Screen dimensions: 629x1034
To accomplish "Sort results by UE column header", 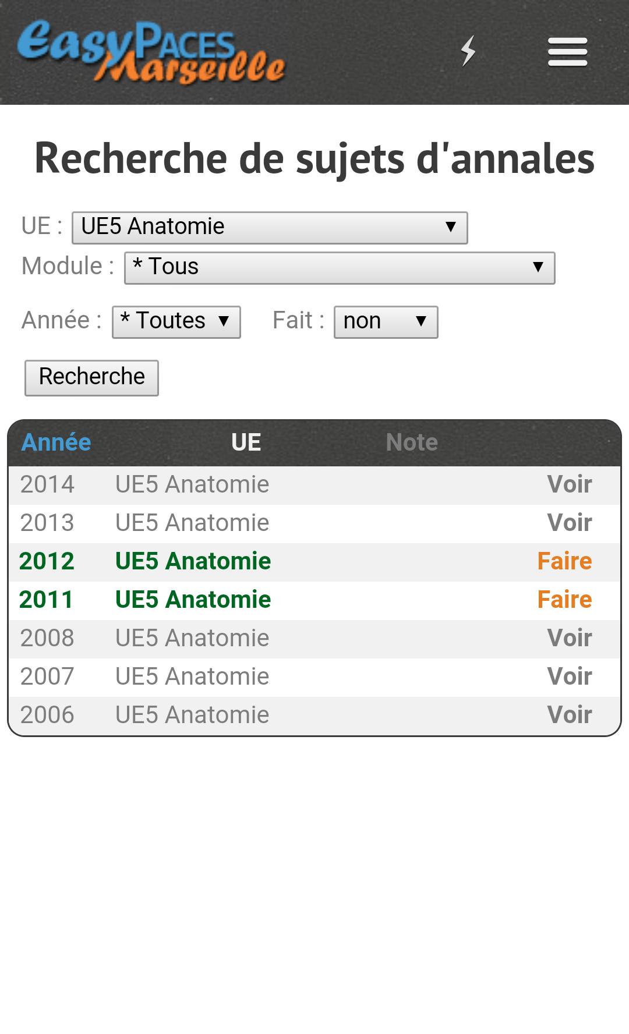I will pyautogui.click(x=246, y=442).
